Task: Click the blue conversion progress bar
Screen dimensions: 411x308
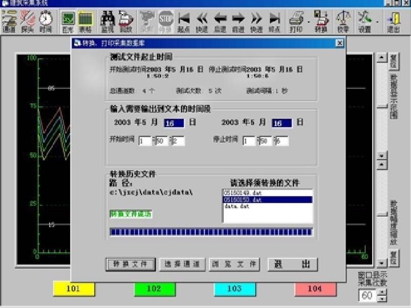Action: coord(211,232)
